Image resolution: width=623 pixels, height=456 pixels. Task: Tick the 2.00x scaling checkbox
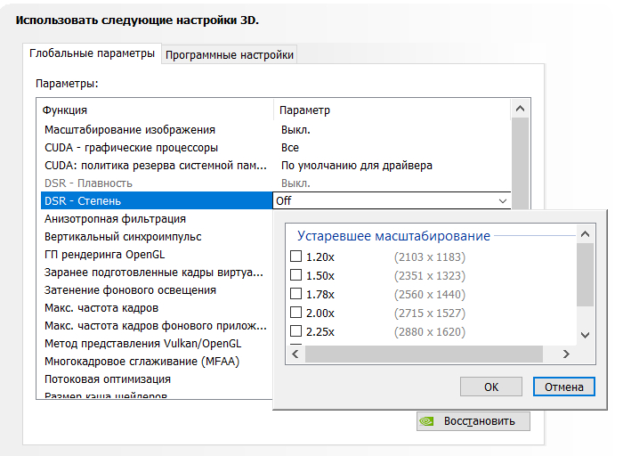(x=296, y=313)
